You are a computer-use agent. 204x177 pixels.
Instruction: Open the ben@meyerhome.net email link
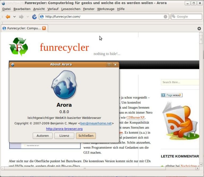(x=96, y=123)
